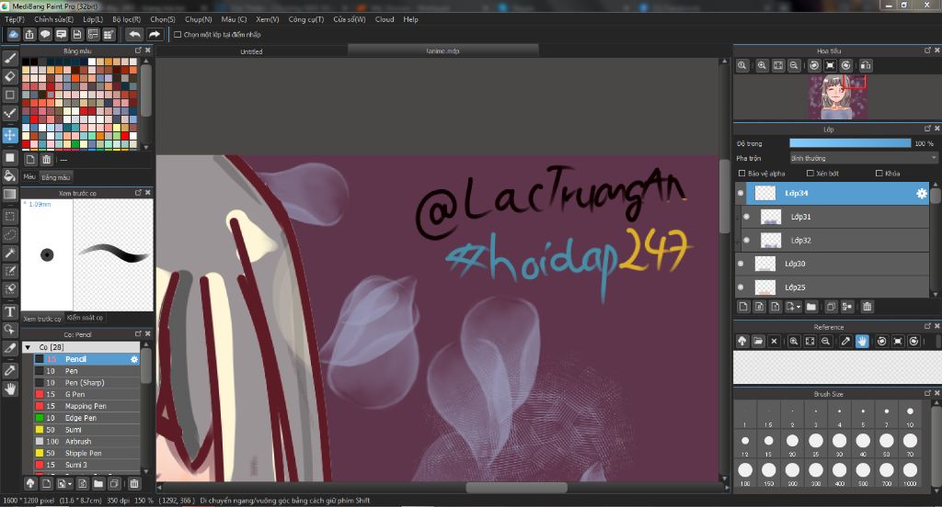This screenshot has height=507, width=942.
Task: Pick the white swatch in palette top row
Action: click(92, 62)
